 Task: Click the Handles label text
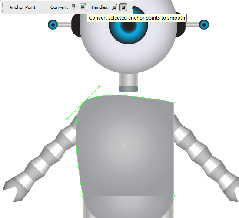pos(100,7)
